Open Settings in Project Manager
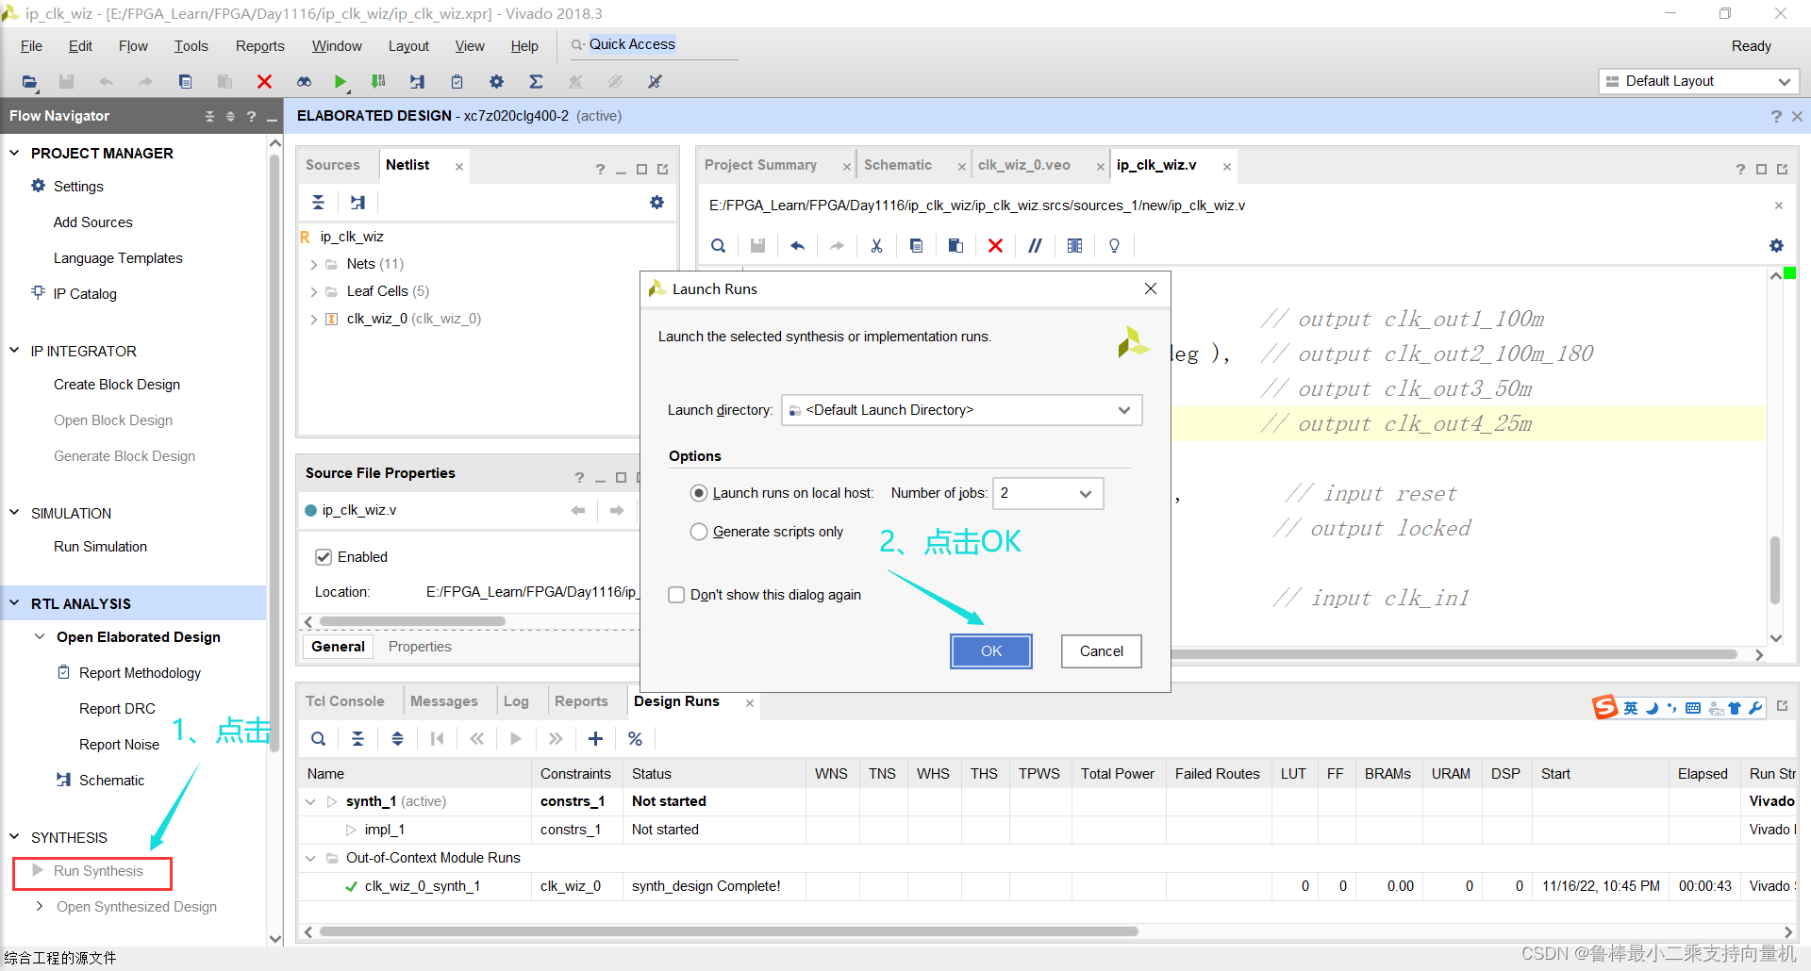Screen dimensions: 1811x971 click(x=78, y=187)
